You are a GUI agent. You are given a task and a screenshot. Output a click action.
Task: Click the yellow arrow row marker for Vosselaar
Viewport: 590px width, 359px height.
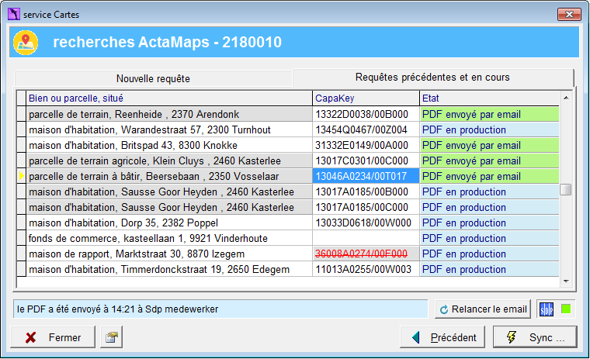[x=22, y=176]
